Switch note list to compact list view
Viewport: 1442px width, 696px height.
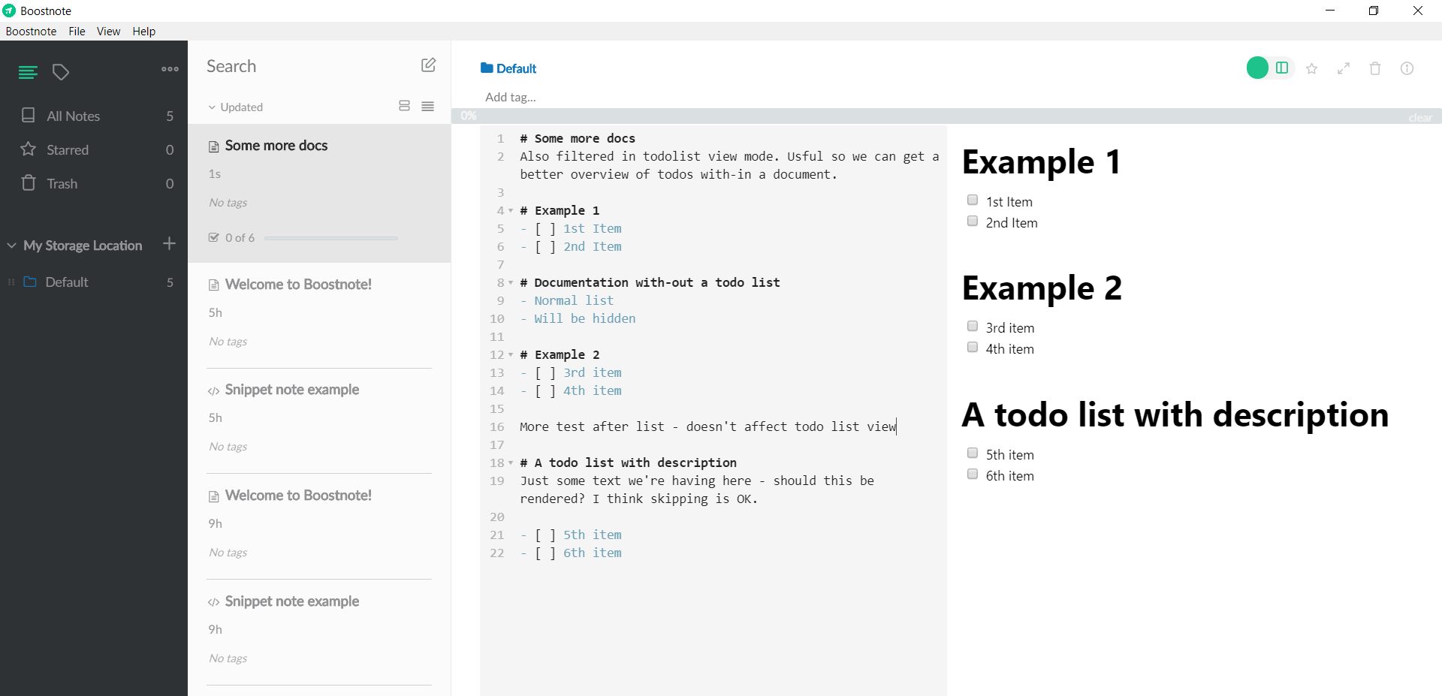tap(427, 107)
